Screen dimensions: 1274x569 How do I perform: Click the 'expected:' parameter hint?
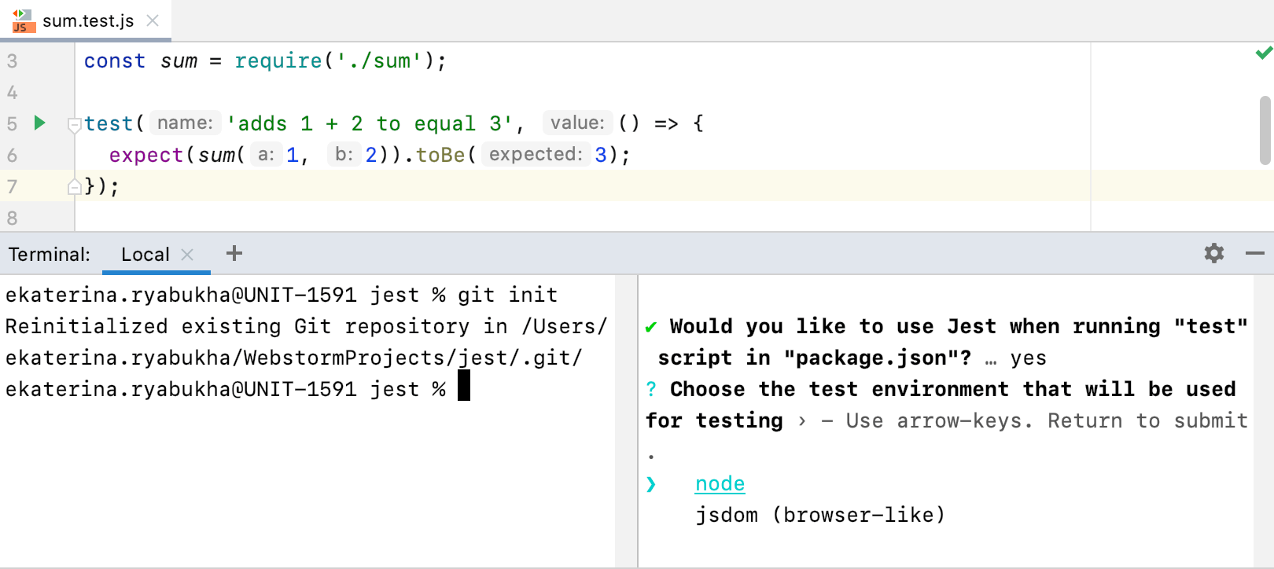(x=536, y=154)
